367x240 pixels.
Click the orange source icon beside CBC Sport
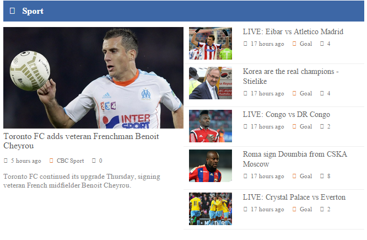51,161
